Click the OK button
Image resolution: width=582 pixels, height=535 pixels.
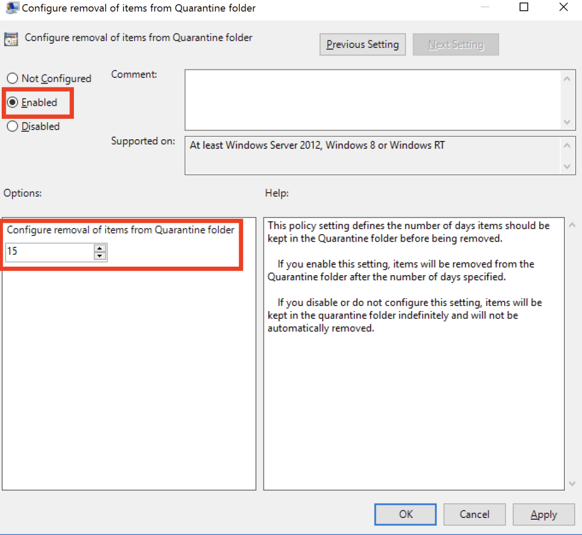pyautogui.click(x=406, y=515)
